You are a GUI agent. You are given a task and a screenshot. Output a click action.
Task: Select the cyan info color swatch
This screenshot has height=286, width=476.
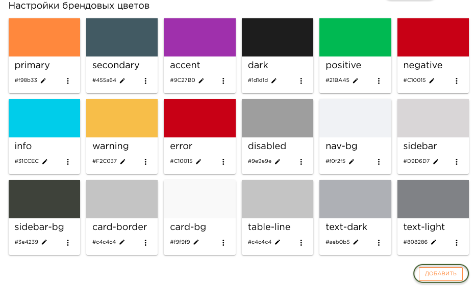(44, 118)
